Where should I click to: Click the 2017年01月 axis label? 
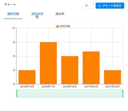pyautogui.click(x=91, y=87)
